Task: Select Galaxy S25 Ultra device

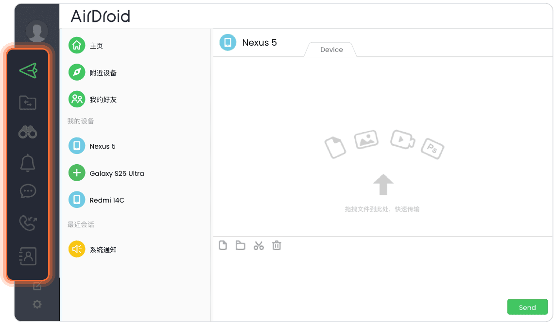Action: tap(117, 173)
